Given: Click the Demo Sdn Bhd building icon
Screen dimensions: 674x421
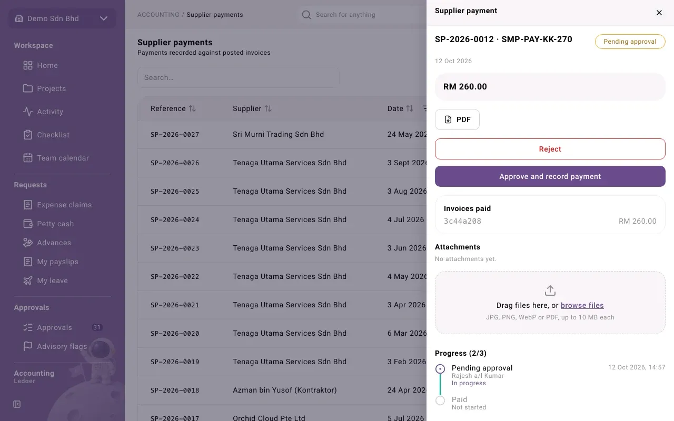Looking at the screenshot, I should click(19, 18).
